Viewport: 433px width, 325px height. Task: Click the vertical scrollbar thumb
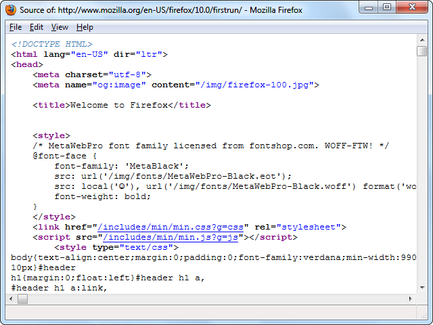pyautogui.click(x=422, y=51)
